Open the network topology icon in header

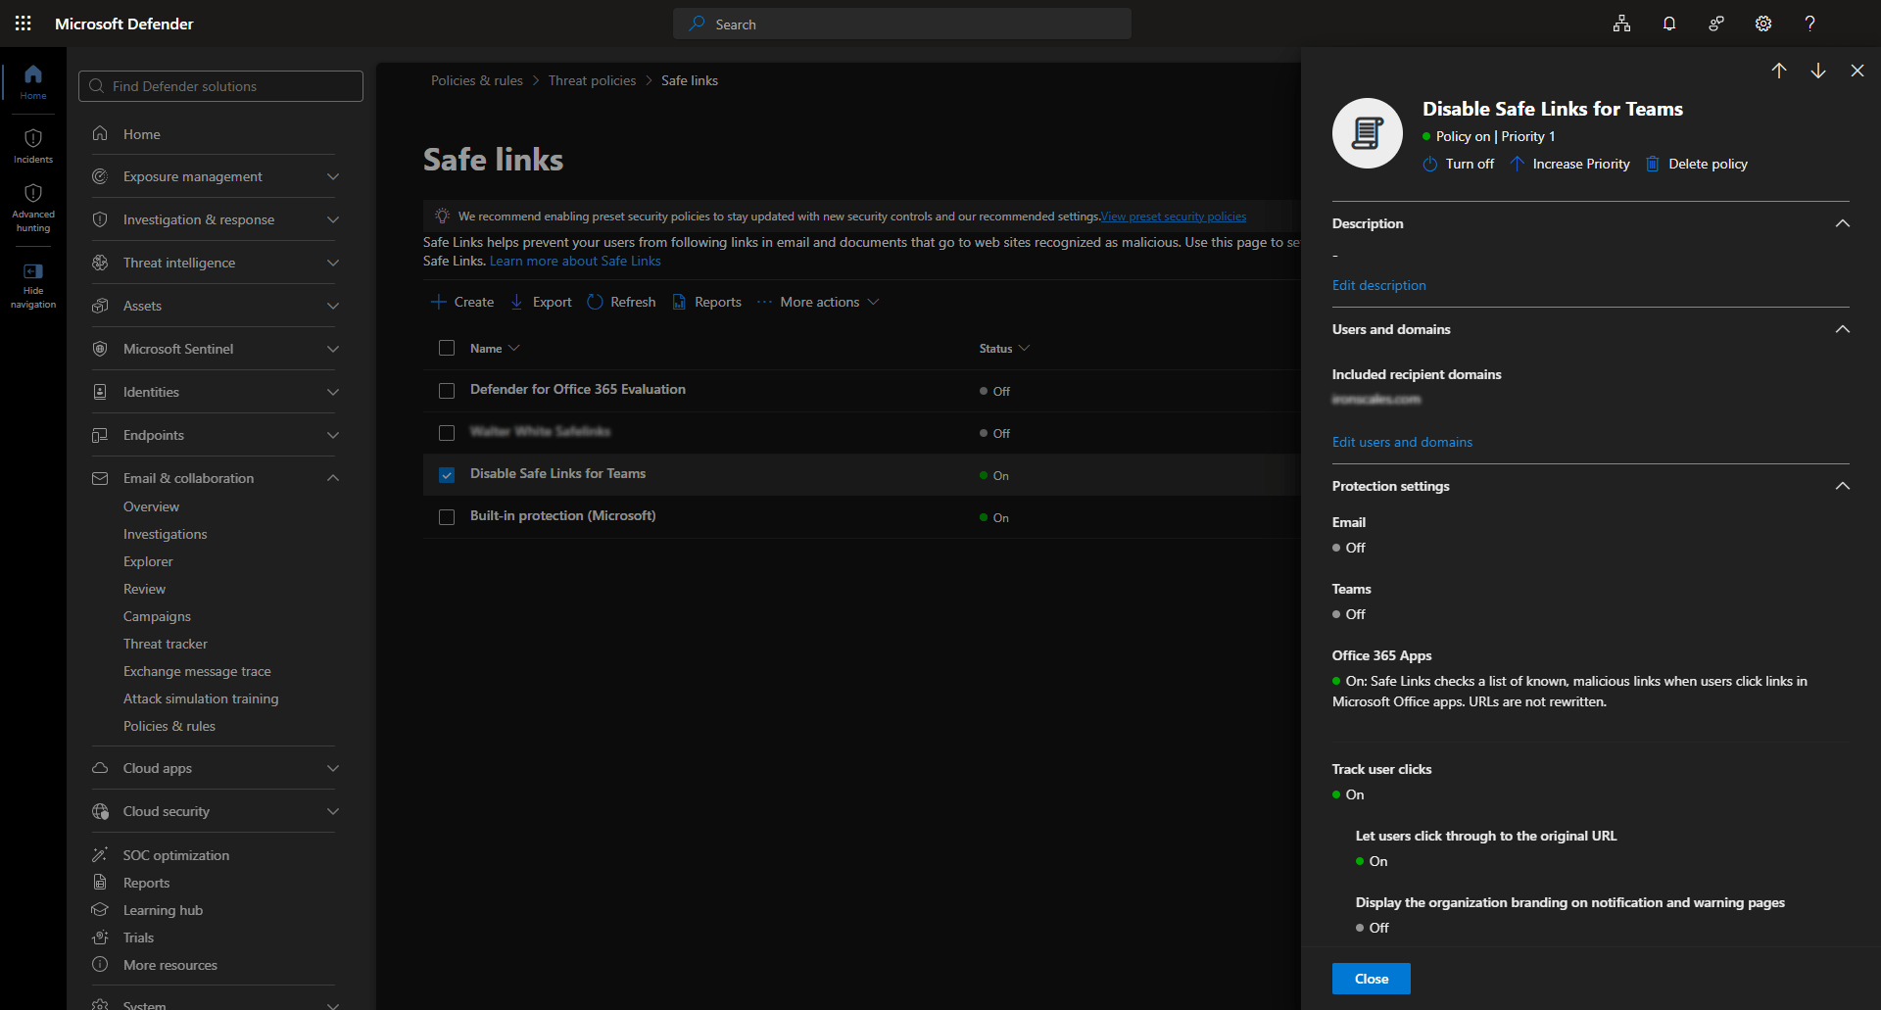[1622, 24]
